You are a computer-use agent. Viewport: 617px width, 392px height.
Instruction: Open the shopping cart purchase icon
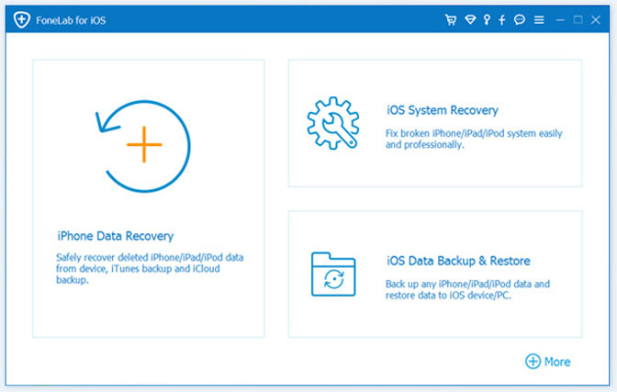[451, 19]
